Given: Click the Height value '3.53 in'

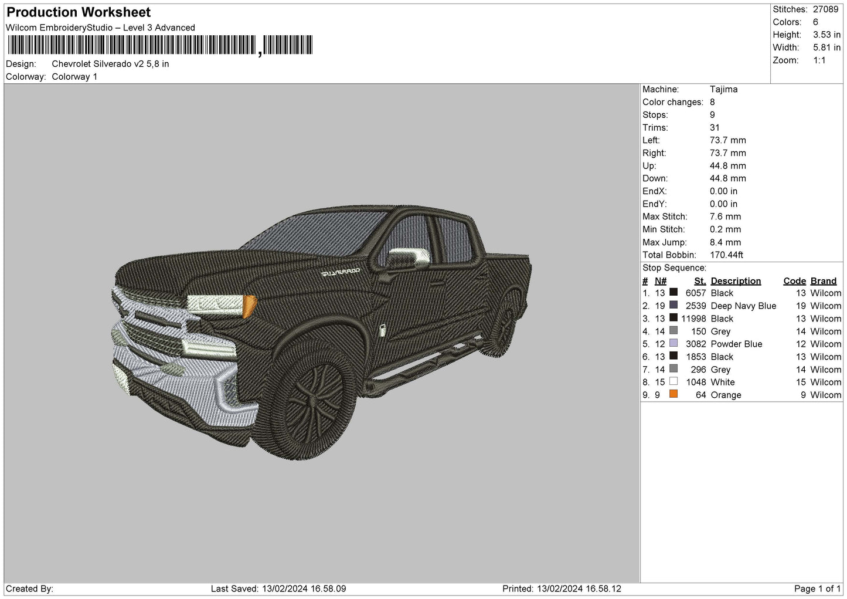Looking at the screenshot, I should tap(826, 35).
